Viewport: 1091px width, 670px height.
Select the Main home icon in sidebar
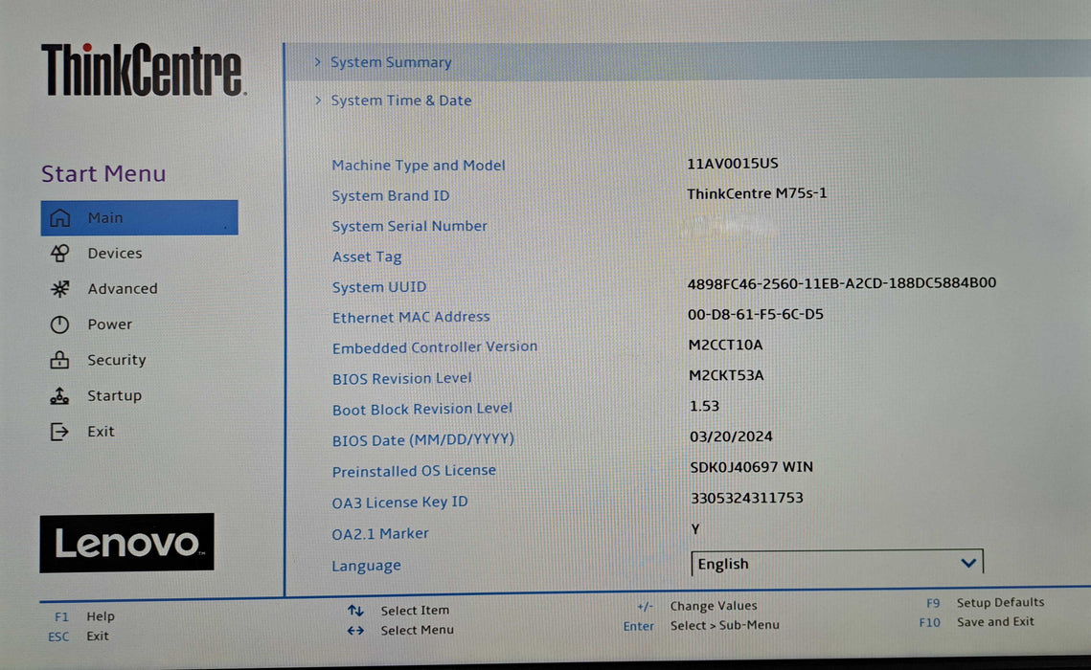[x=58, y=217]
